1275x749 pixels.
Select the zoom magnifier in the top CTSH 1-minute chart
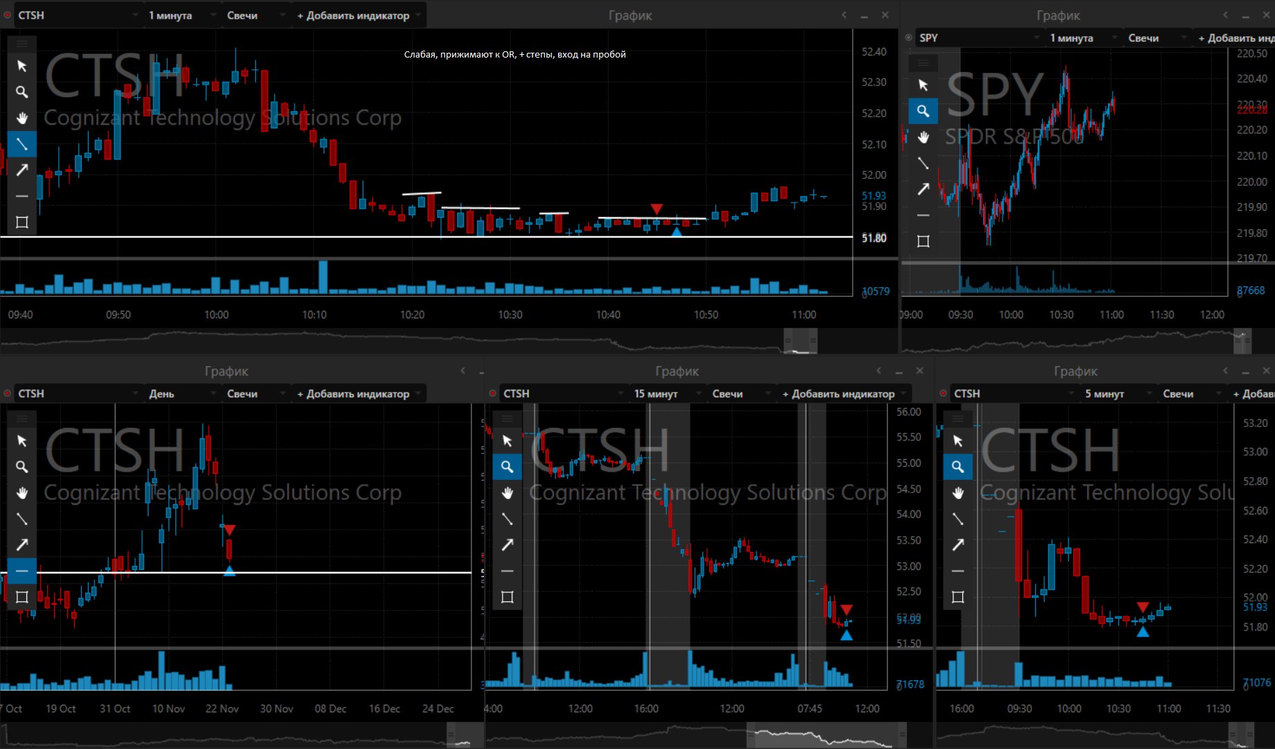(x=21, y=92)
